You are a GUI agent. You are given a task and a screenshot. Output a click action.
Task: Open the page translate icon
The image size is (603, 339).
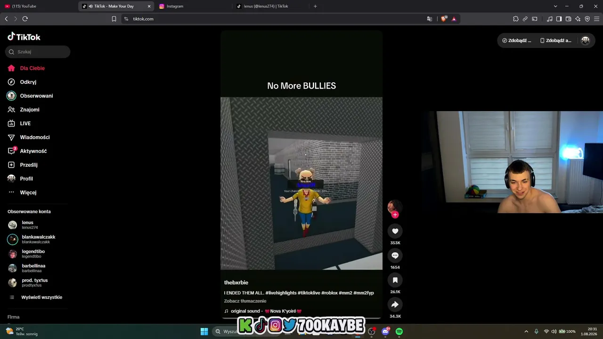click(x=430, y=19)
